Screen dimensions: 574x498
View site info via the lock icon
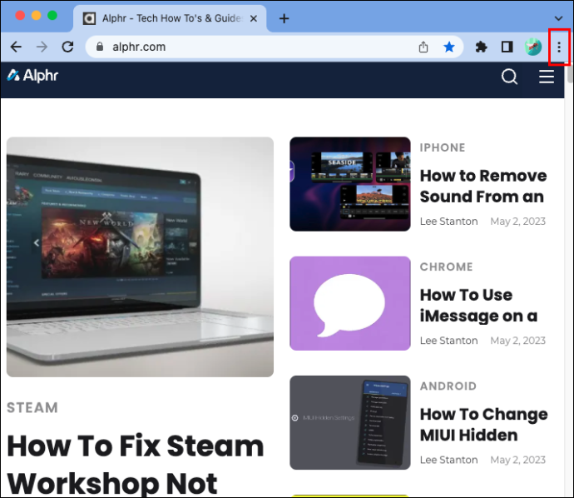[100, 47]
